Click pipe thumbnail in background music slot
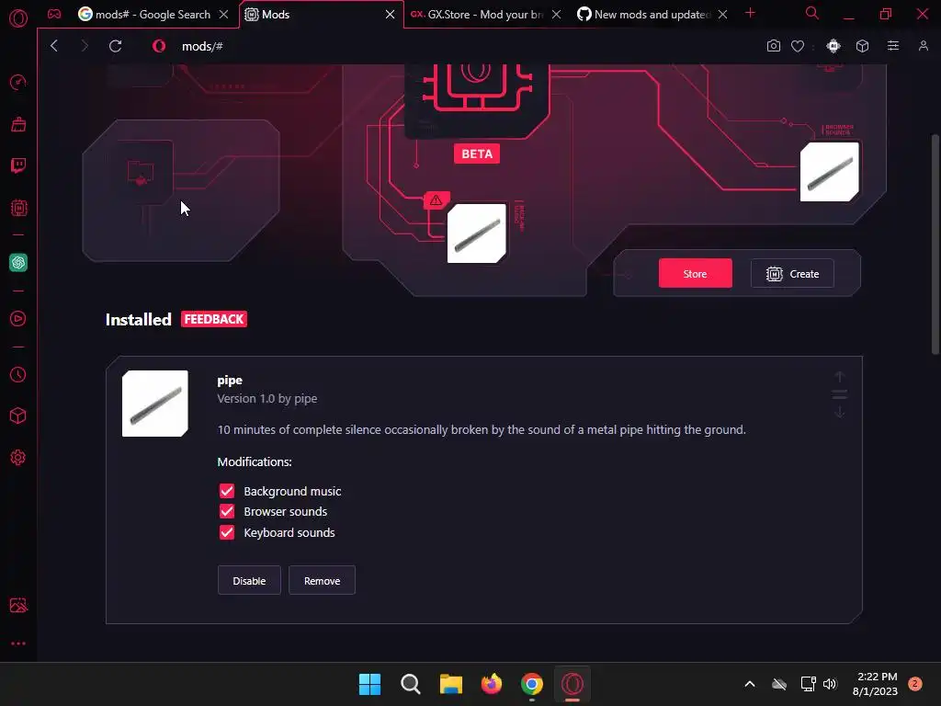This screenshot has height=706, width=941. [x=477, y=233]
